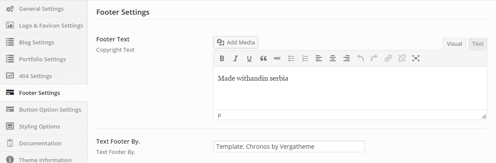Open Logo & Favicon Settings

click(x=44, y=25)
